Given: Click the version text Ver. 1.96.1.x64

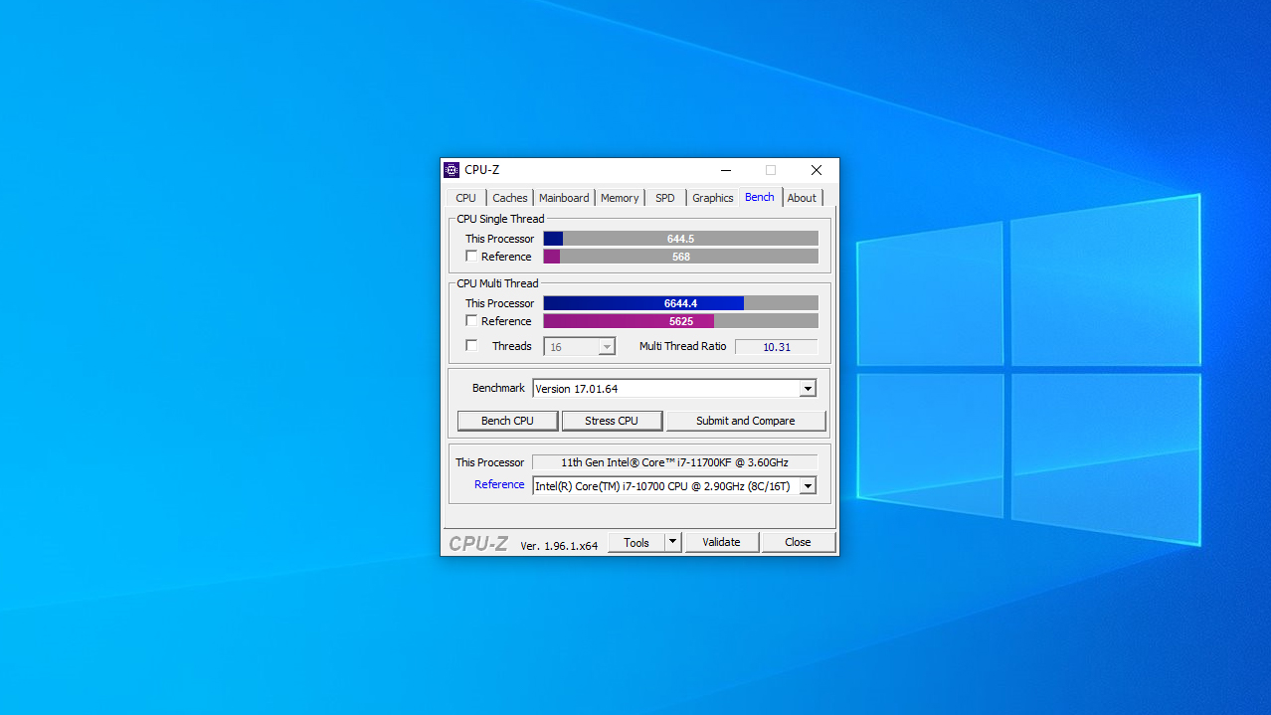Looking at the screenshot, I should (559, 546).
